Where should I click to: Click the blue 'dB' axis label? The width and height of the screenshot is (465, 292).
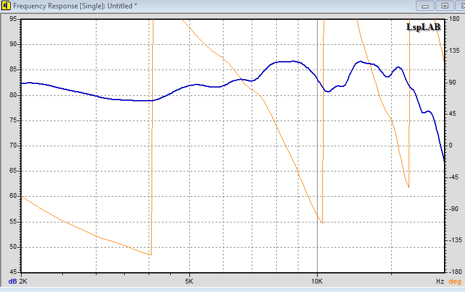click(13, 281)
